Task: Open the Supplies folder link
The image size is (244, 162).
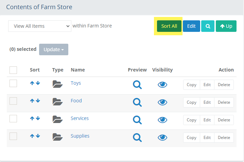Action: coord(80,136)
